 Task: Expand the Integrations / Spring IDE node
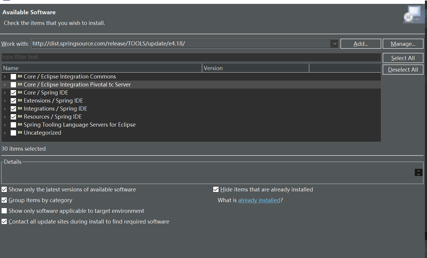tap(5, 109)
